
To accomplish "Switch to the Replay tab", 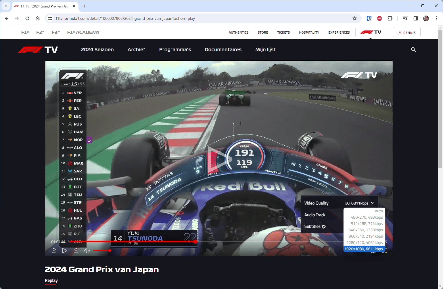I will click(51, 281).
